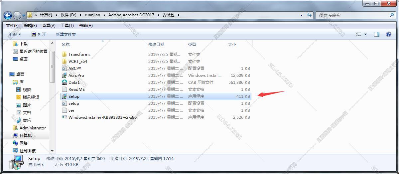399x174 pixels.
Task: Open the Transforms folder icon
Action: click(x=65, y=54)
